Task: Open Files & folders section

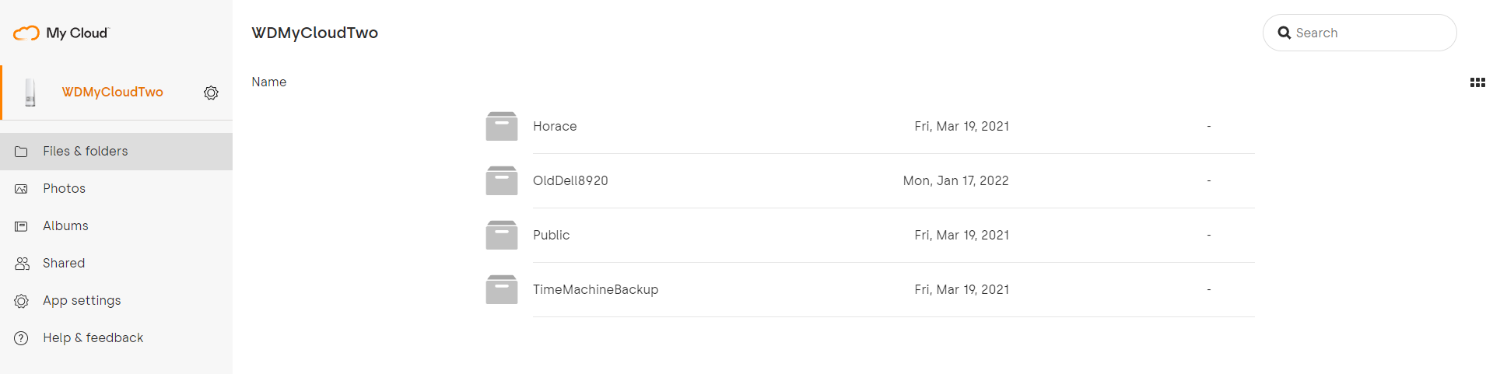Action: tap(86, 151)
